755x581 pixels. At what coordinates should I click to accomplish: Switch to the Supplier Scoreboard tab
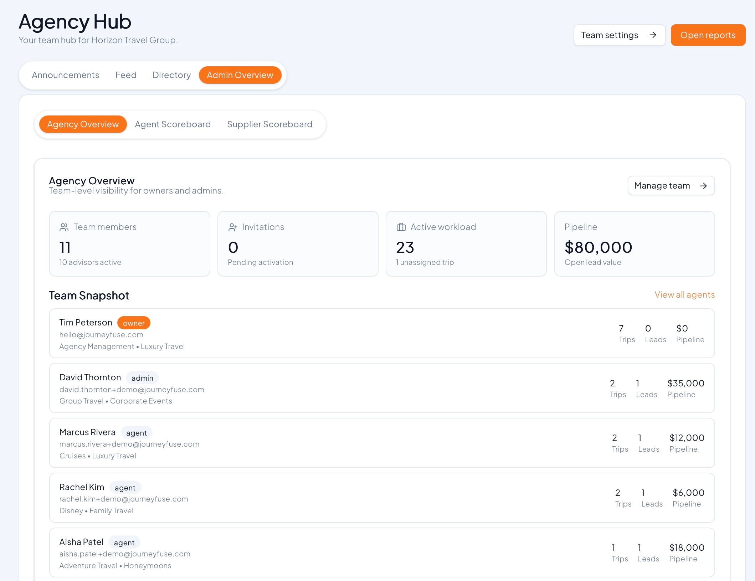point(270,124)
